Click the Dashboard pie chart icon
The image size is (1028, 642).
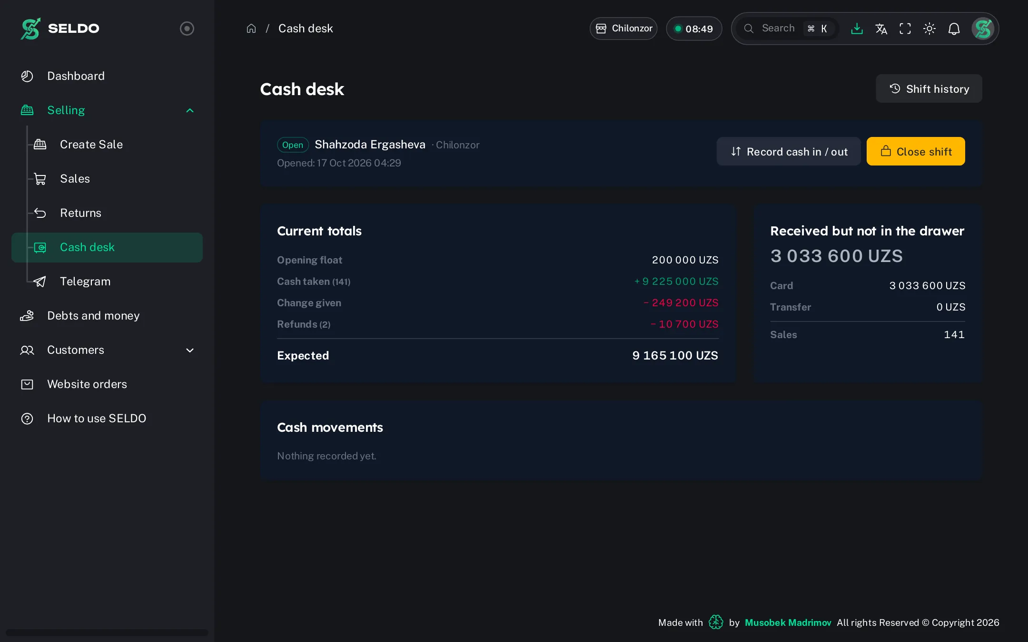click(x=27, y=76)
